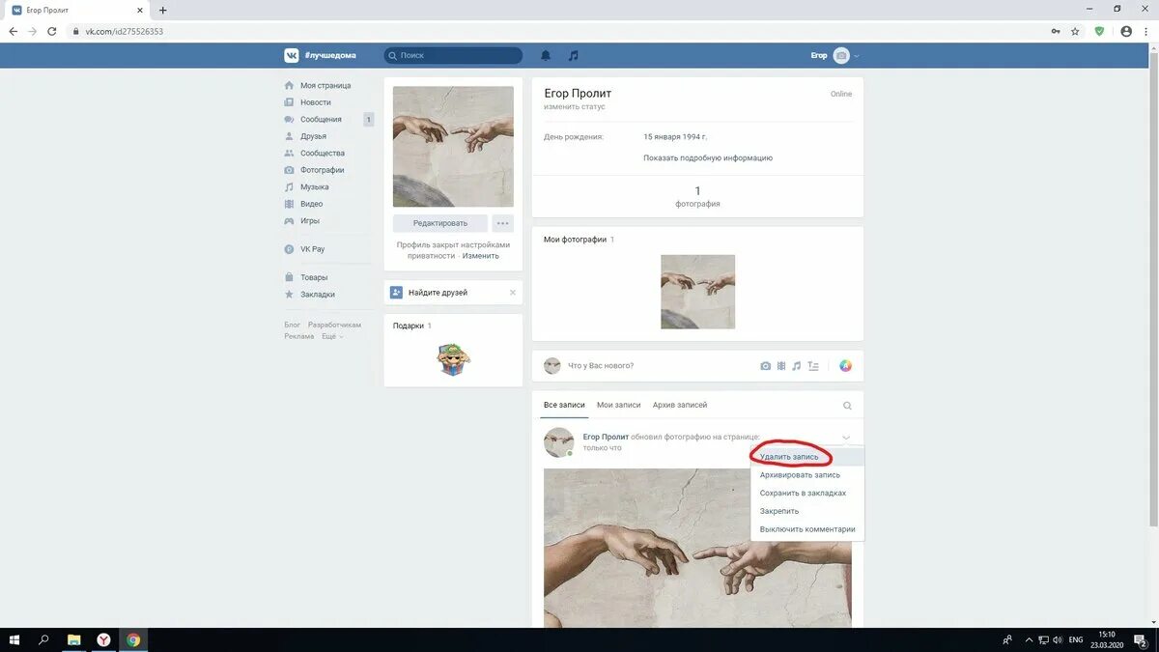Open Yandex Browser from the taskbar
This screenshot has height=652, width=1159.
[x=103, y=639]
